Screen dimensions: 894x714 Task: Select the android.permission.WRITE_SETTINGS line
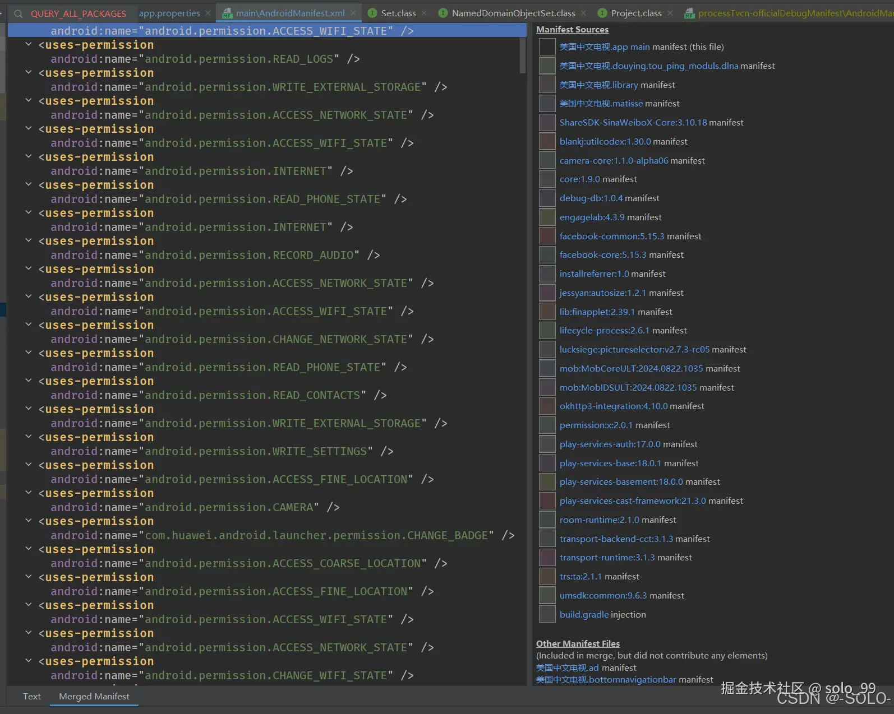(222, 451)
